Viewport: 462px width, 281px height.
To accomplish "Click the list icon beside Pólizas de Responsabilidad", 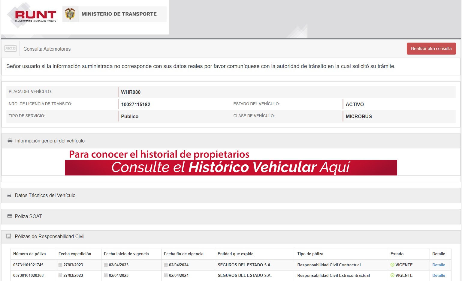I will coord(9,236).
